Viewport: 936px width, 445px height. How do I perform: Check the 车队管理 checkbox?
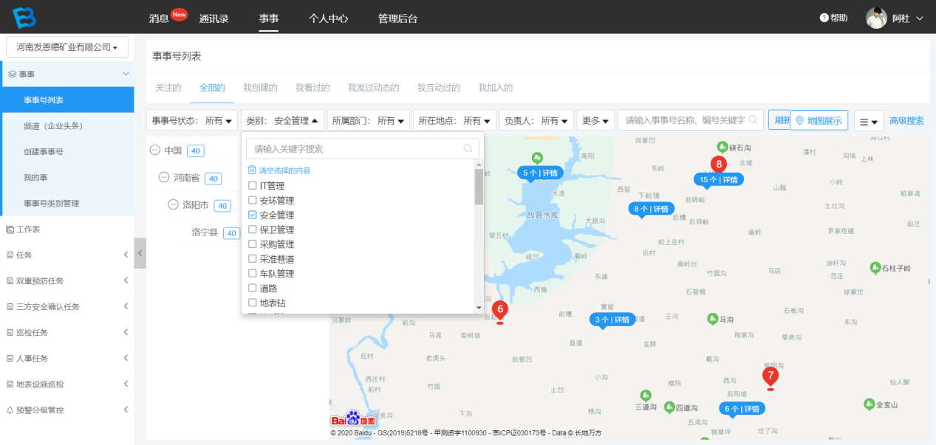[x=253, y=274]
